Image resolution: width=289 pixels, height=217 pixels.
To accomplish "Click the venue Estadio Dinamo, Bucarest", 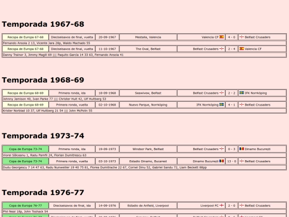I will pos(148,161).
